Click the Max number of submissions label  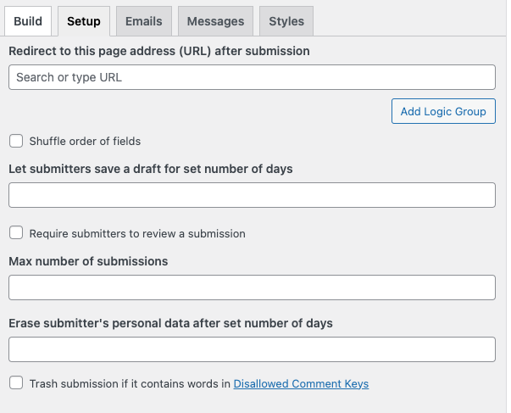coord(88,261)
